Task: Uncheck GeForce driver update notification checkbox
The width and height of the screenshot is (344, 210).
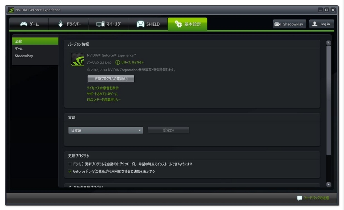Action: point(70,171)
